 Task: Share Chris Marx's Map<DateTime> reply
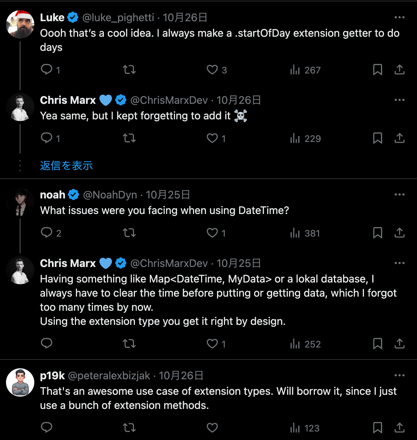click(x=399, y=344)
